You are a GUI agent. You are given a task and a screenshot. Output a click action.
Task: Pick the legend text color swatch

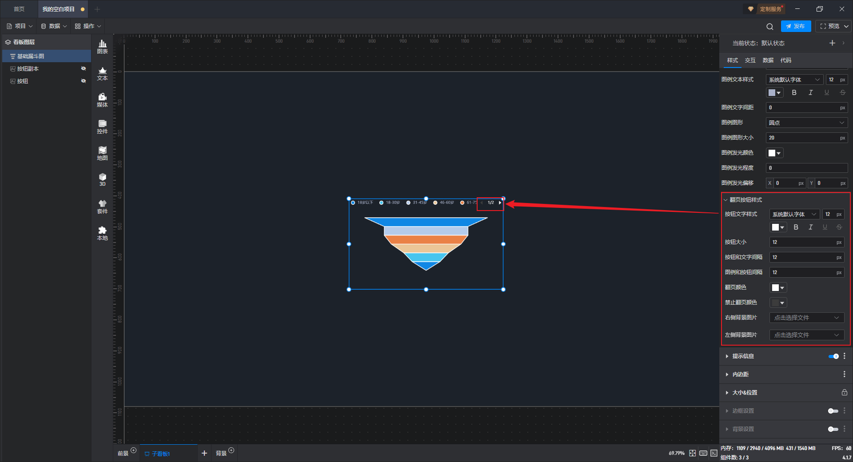coord(774,92)
